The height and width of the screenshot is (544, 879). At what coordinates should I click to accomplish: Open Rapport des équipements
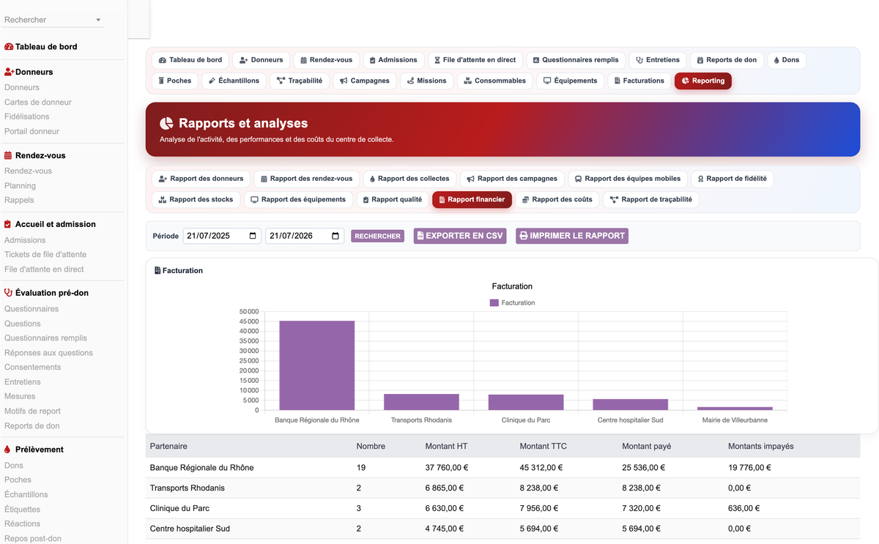[298, 199]
